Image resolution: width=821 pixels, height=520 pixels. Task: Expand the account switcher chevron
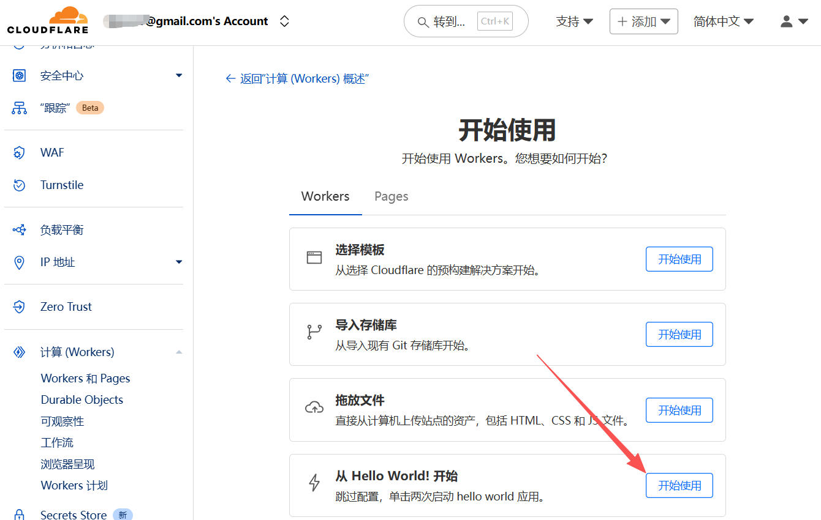pyautogui.click(x=284, y=21)
